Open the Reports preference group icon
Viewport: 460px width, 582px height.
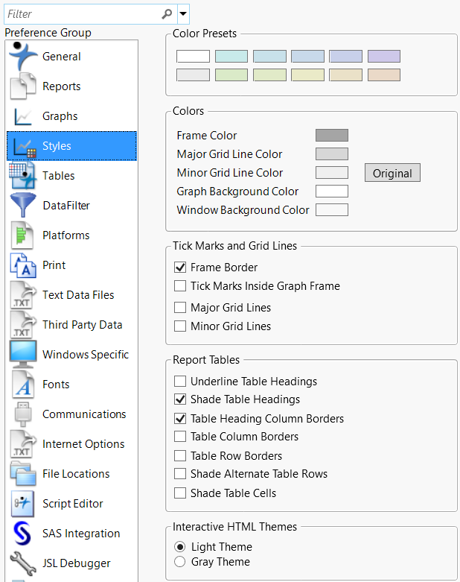point(23,86)
